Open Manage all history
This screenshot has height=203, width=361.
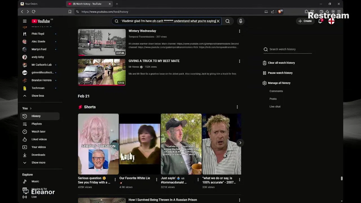[x=276, y=83]
